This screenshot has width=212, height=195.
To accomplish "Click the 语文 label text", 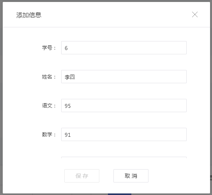I will pyautogui.click(x=47, y=106).
